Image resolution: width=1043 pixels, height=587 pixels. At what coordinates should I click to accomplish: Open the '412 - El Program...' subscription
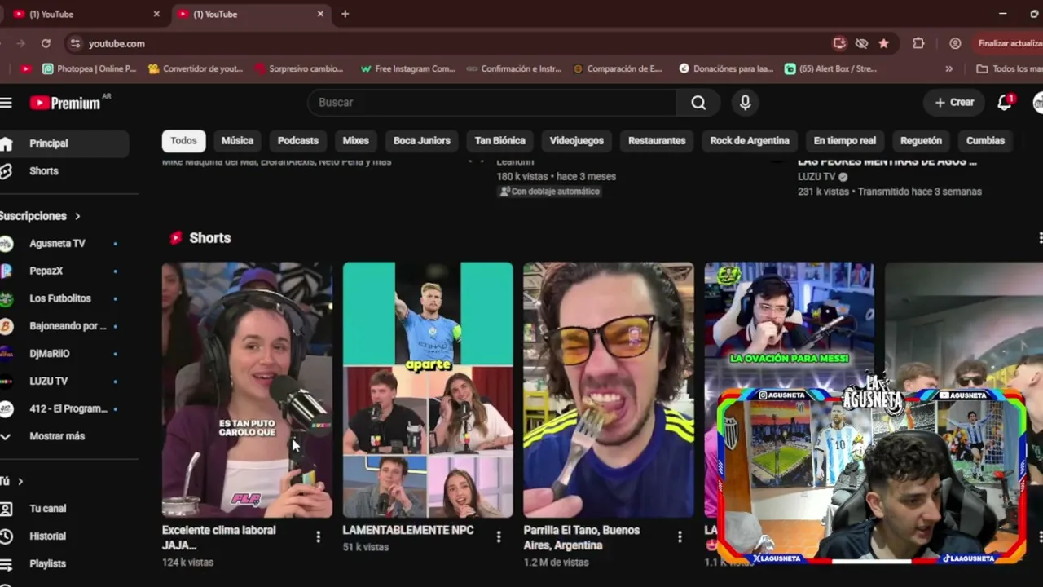(x=68, y=409)
